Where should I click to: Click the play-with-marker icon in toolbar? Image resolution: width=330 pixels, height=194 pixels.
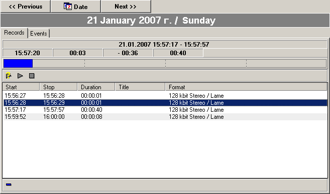tap(9, 76)
